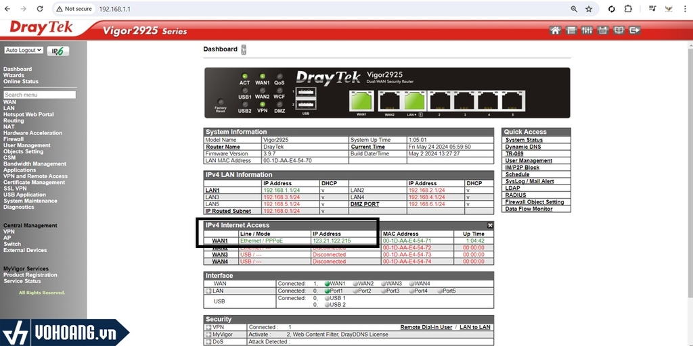693x346 pixels.
Task: Click the browser address bar URL
Action: pyautogui.click(x=114, y=9)
